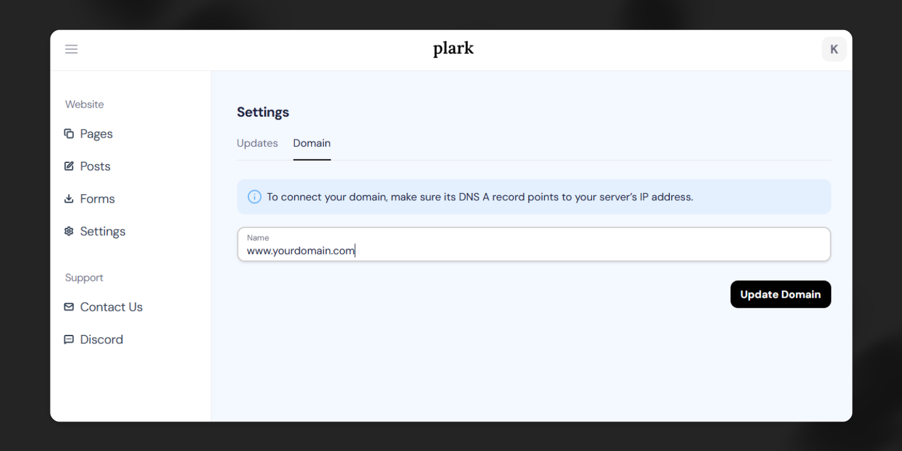
Task: Click the Posts edit icon
Action: click(69, 166)
